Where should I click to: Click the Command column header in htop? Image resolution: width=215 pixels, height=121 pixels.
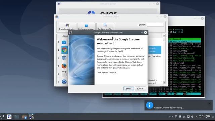point(177,39)
